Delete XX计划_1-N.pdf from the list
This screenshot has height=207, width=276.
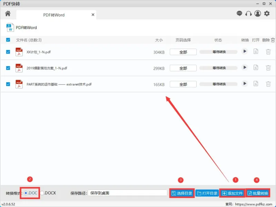tap(268, 52)
